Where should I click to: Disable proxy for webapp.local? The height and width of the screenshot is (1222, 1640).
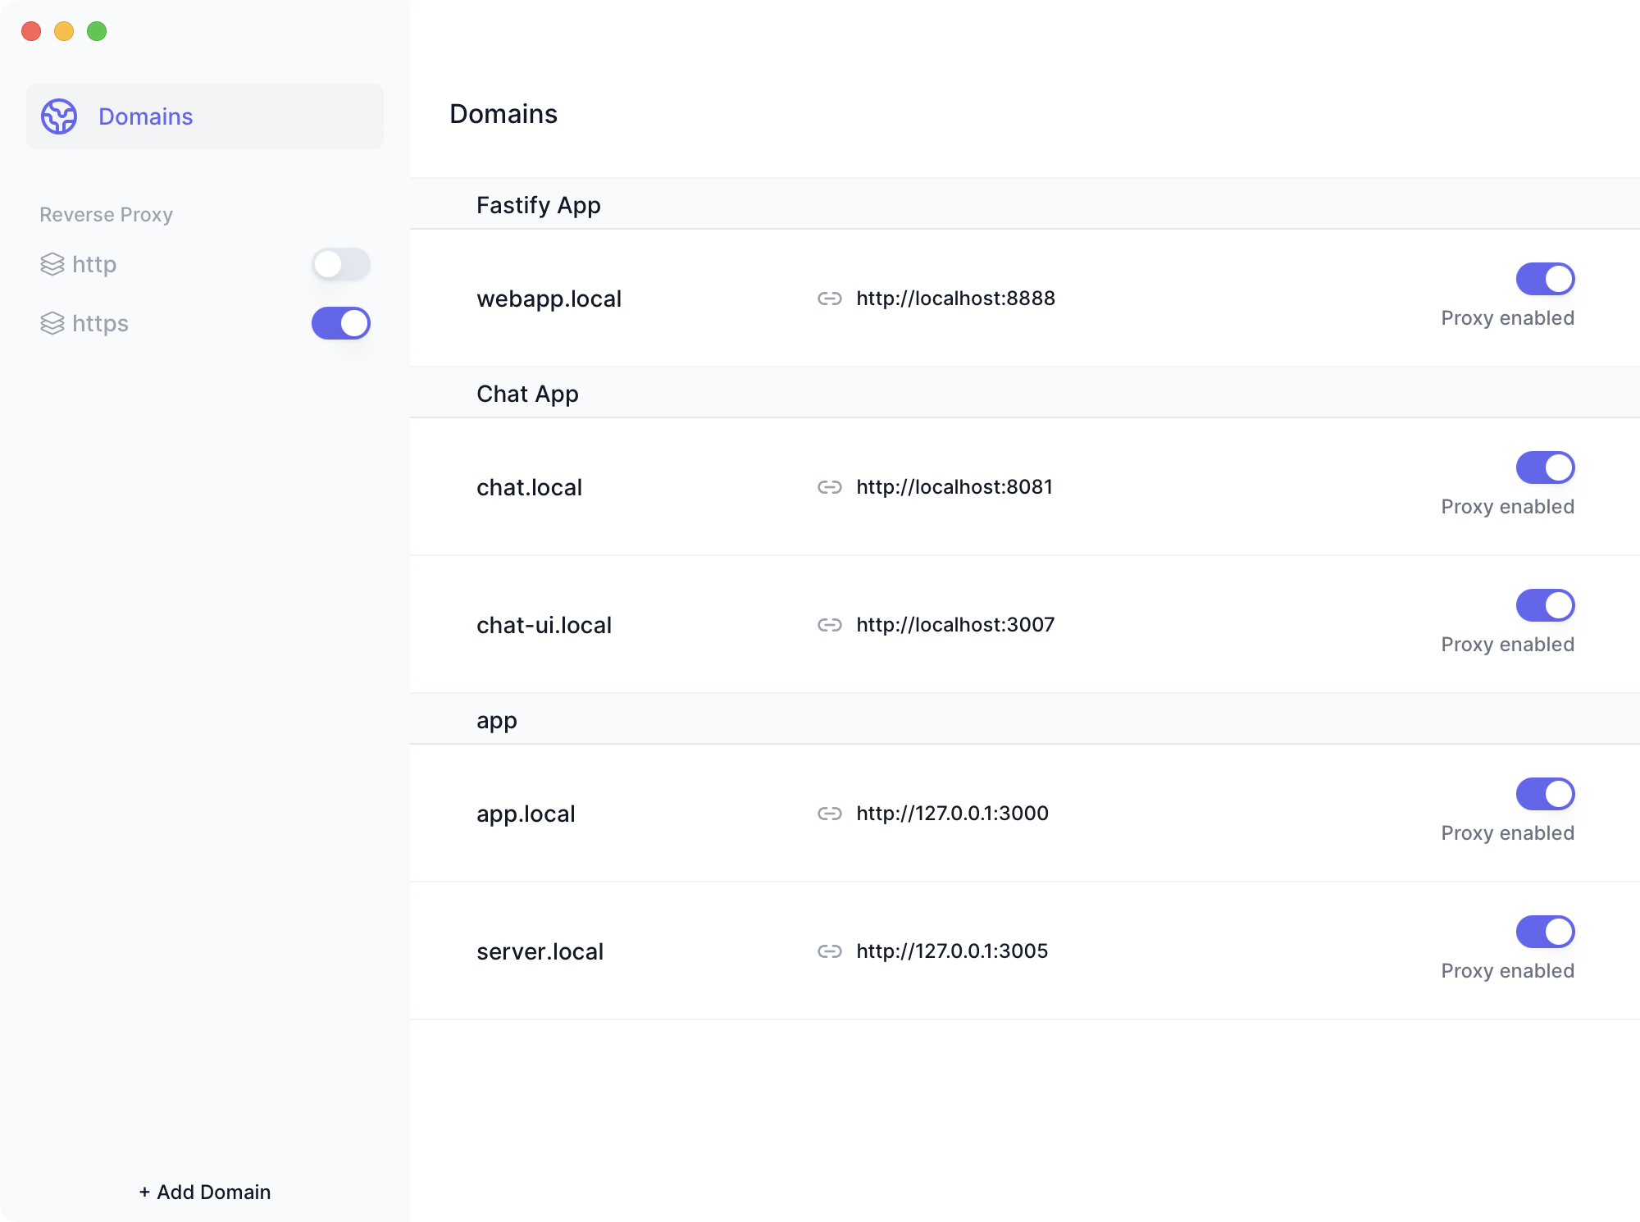click(x=1545, y=278)
